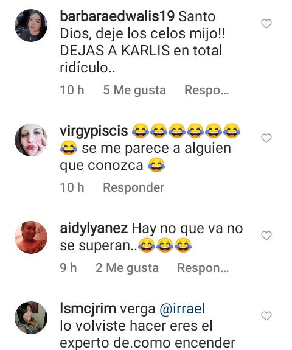Open virgypiscis's profile avatar
The image size is (292, 350).
click(31, 140)
